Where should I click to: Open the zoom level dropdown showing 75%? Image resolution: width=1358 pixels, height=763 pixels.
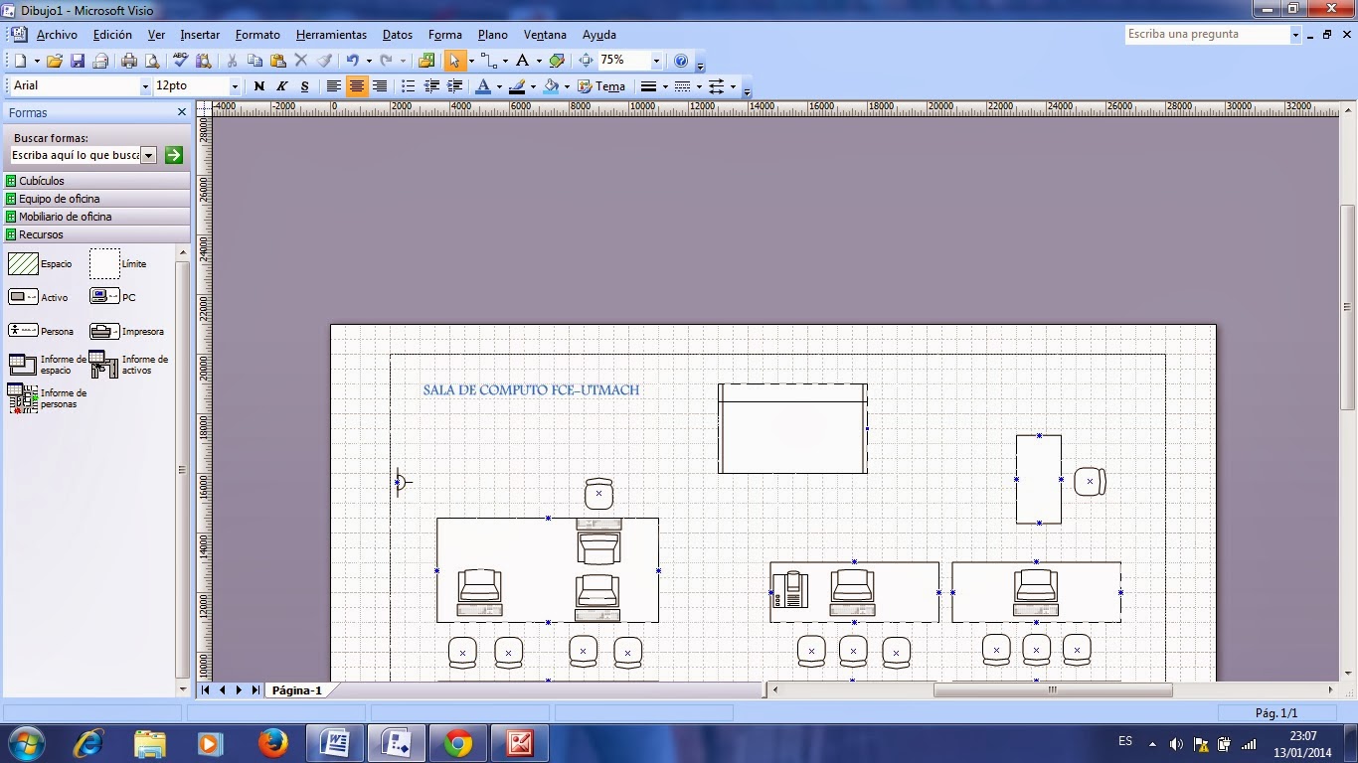point(655,61)
